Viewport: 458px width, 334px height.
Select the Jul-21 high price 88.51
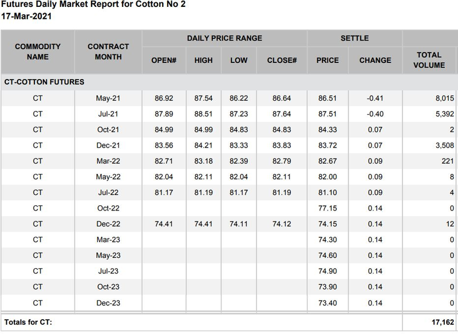[203, 114]
